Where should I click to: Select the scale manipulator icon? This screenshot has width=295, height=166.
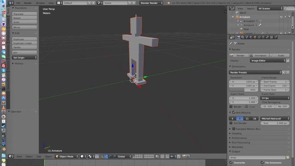pyautogui.click(x=114, y=156)
